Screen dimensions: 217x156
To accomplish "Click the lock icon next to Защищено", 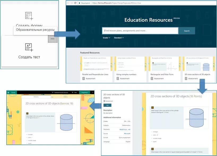I will 79,3.
